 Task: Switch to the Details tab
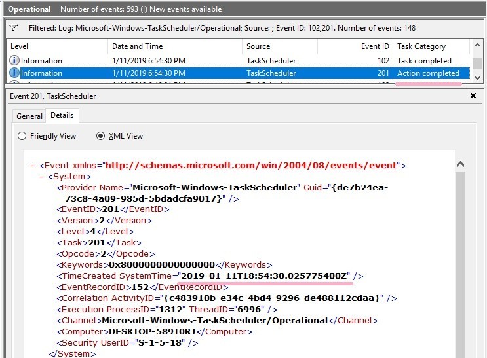(x=62, y=115)
